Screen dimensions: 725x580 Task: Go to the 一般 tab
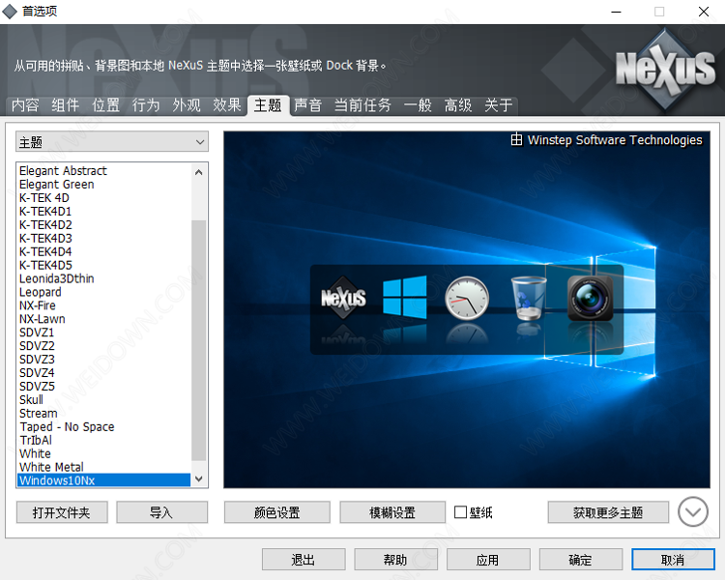tap(418, 105)
